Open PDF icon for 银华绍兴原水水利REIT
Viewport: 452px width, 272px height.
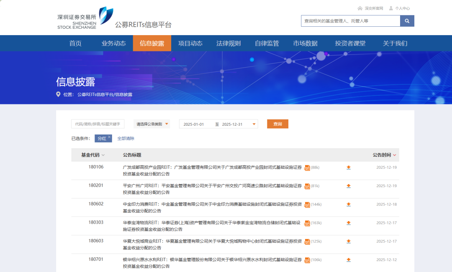pyautogui.click(x=307, y=260)
